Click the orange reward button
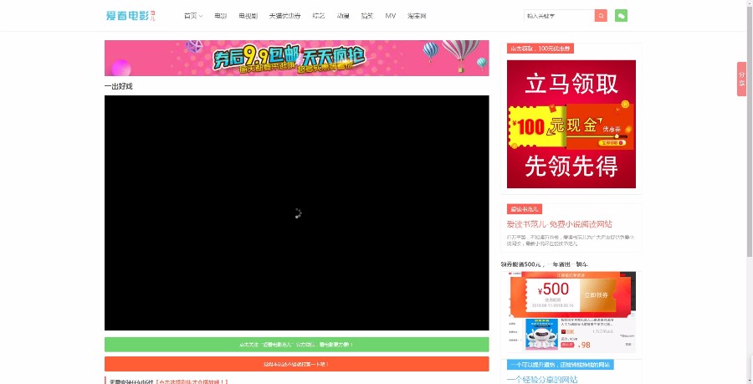 point(297,364)
